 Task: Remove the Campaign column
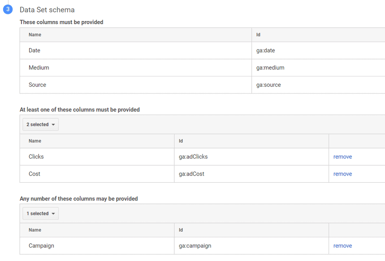[342, 246]
